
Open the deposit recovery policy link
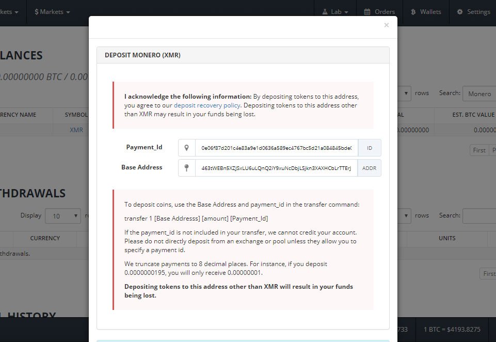[x=207, y=105]
